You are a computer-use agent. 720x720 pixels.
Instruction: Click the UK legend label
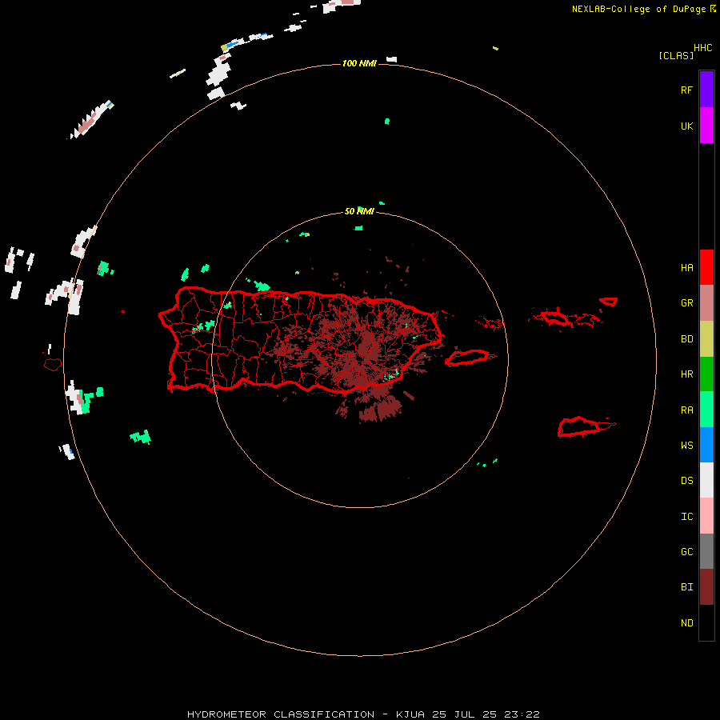click(686, 126)
